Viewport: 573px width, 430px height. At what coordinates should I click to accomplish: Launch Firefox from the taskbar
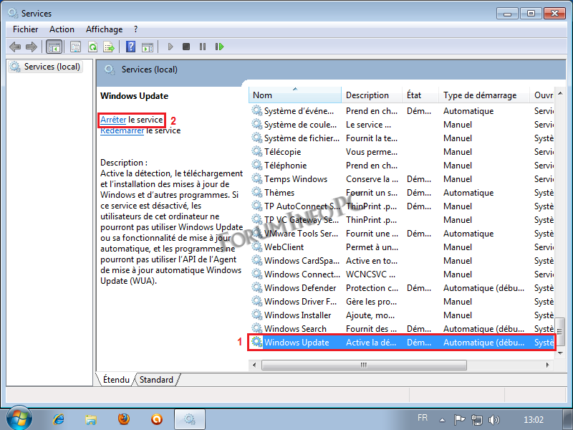(124, 419)
